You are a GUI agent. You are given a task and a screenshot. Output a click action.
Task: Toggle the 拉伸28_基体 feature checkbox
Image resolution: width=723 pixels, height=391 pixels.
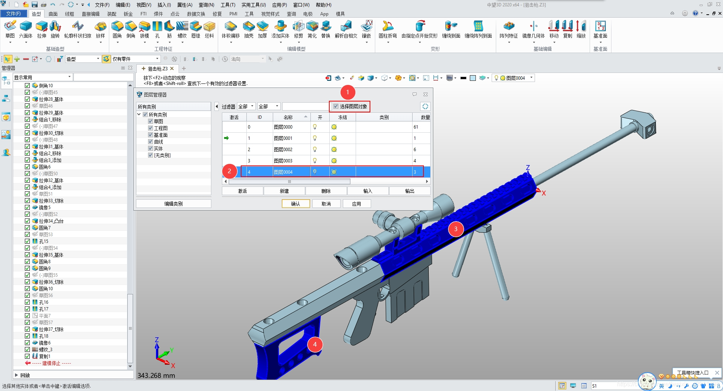pos(27,99)
